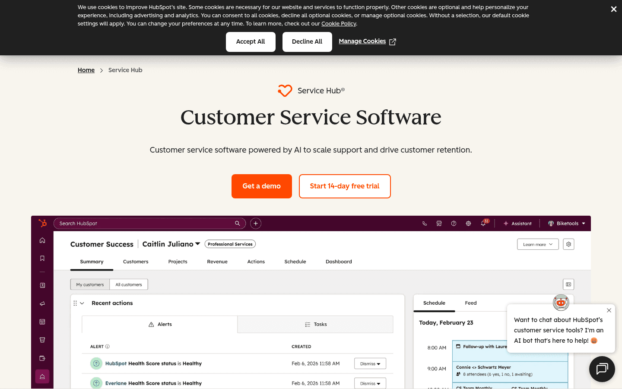
Task: Open the Learn more dropdown
Action: [x=538, y=244]
